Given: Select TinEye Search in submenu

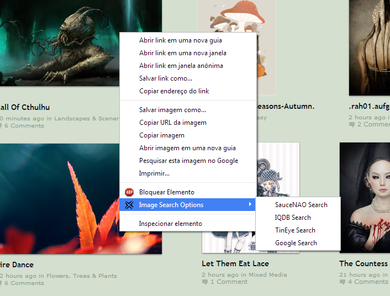Looking at the screenshot, I should point(298,230).
